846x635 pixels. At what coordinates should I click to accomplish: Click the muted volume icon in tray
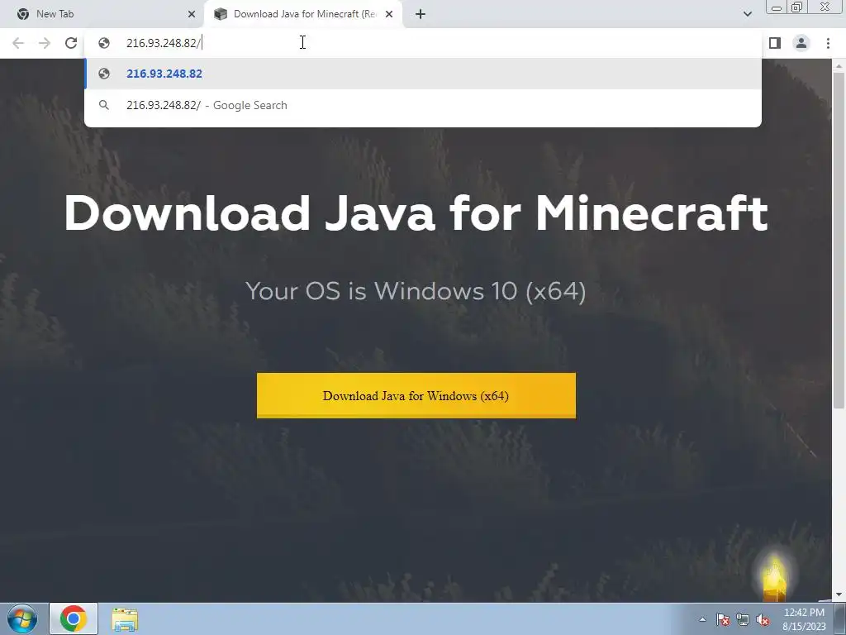pos(763,619)
